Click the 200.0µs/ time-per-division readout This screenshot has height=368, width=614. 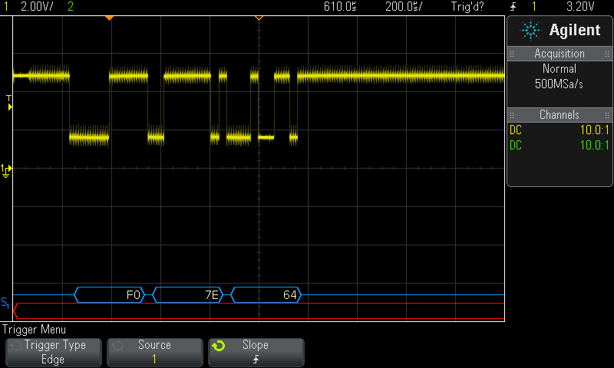coord(403,7)
